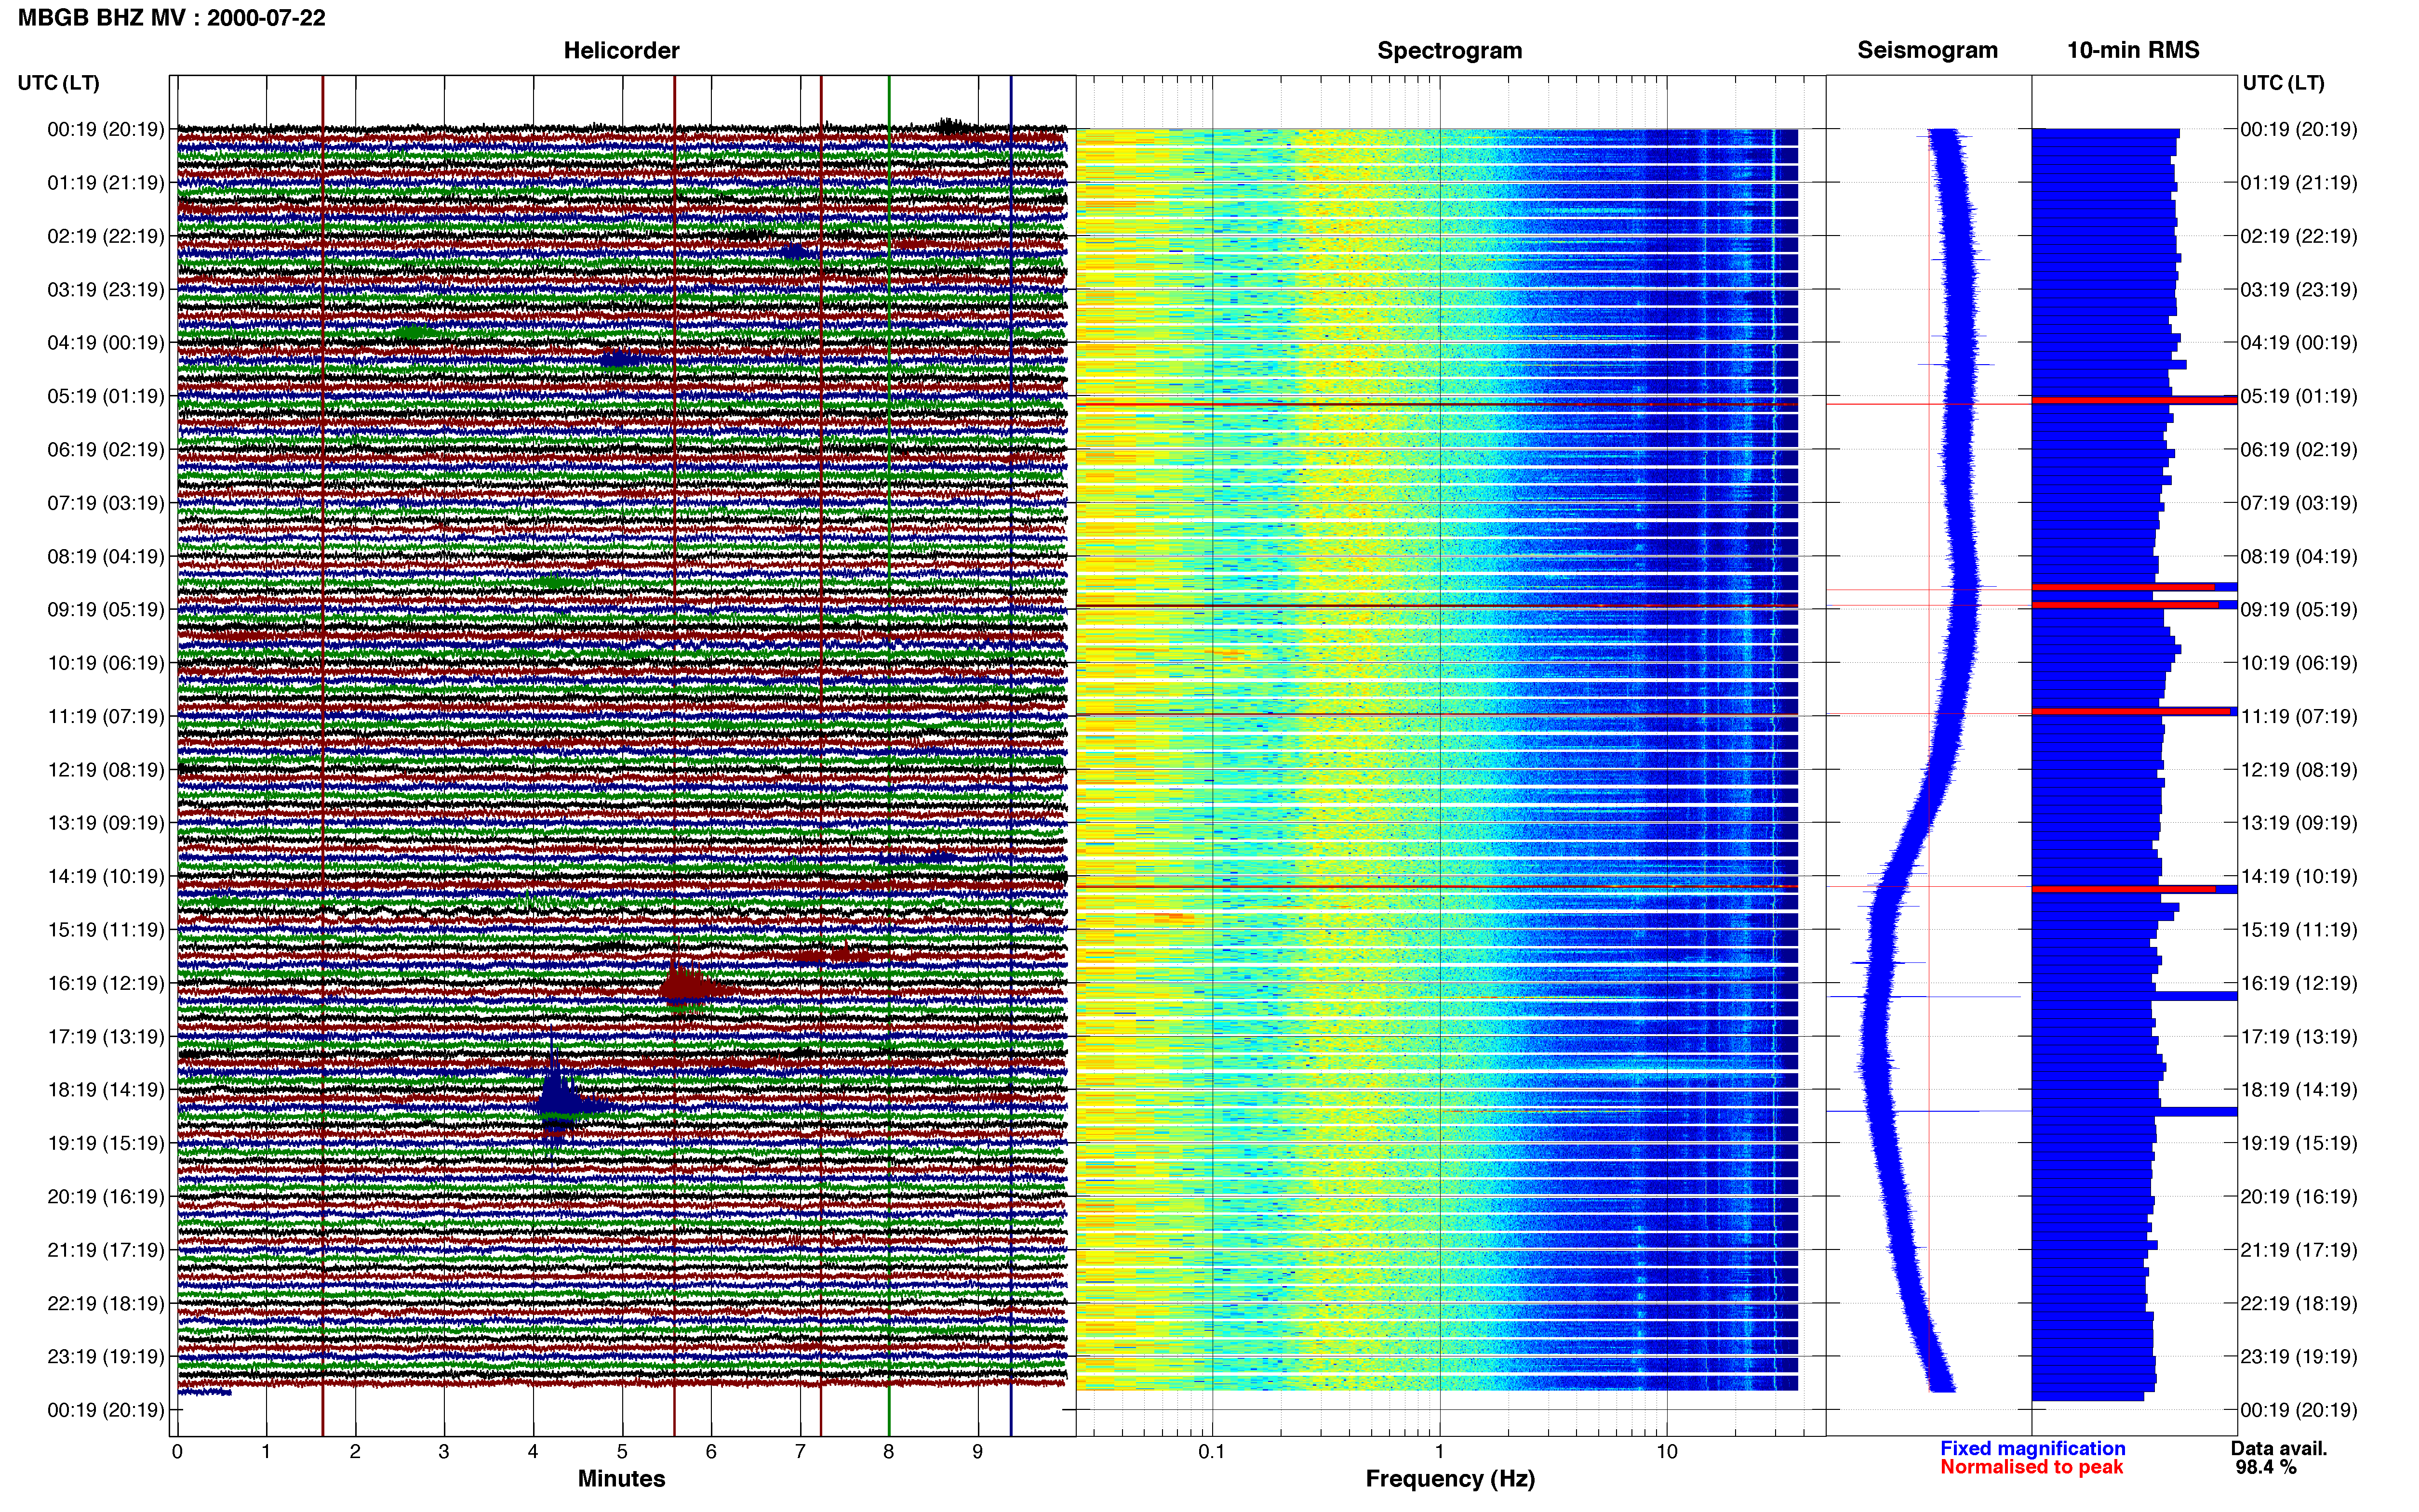Click the 0.1 tick on the Frequency axis
2419x1512 pixels.
[x=1212, y=1452]
